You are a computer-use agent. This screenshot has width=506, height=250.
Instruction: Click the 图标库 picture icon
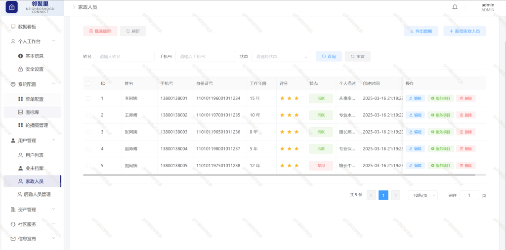tap(20, 112)
